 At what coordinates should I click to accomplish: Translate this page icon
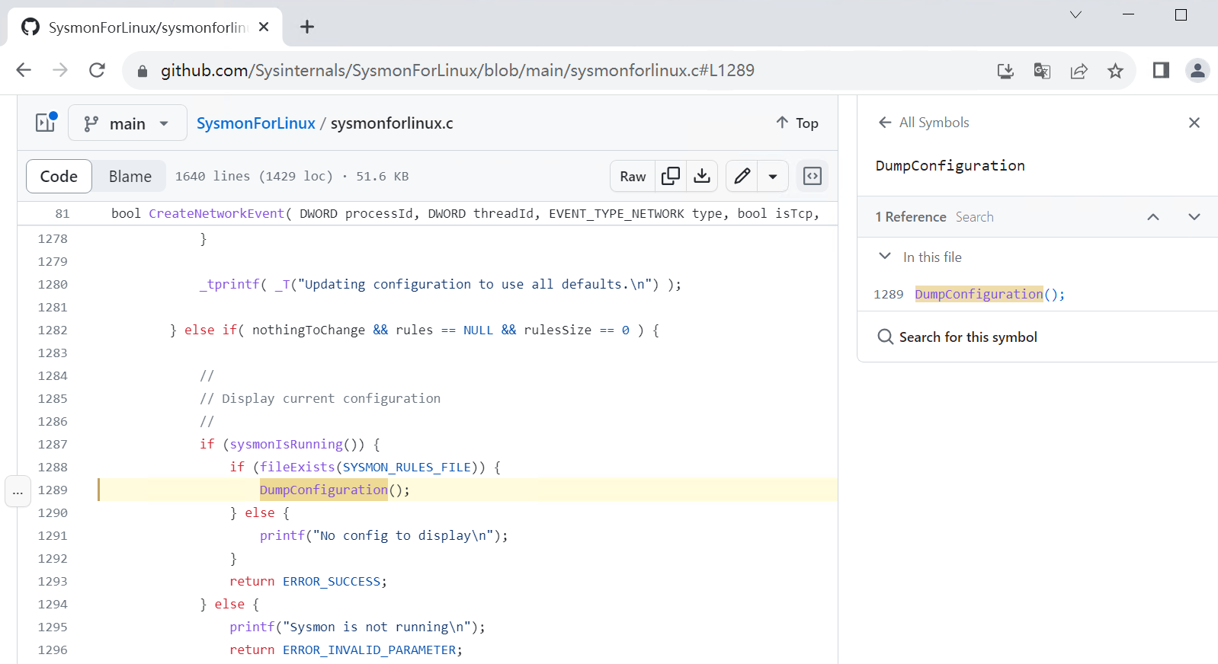[x=1042, y=71]
